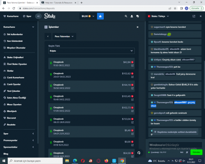Expand the Spor sidebar section

[x=33, y=134]
